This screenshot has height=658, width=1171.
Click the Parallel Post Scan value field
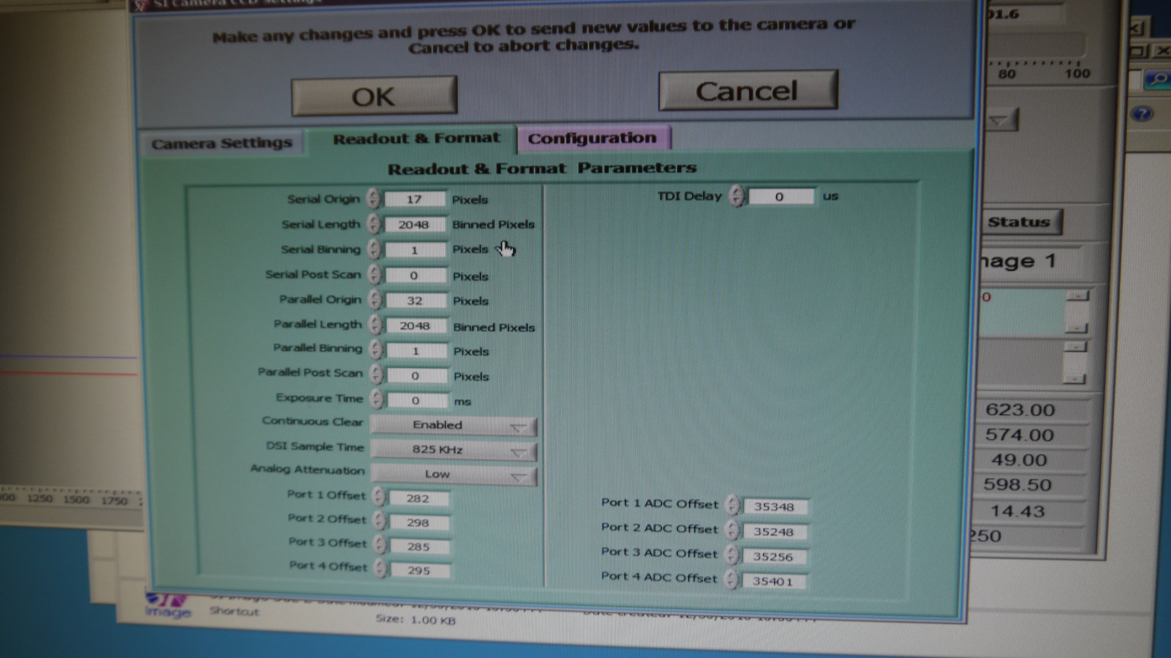pyautogui.click(x=418, y=376)
